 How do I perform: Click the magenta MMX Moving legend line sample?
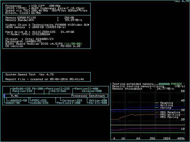point(157,117)
